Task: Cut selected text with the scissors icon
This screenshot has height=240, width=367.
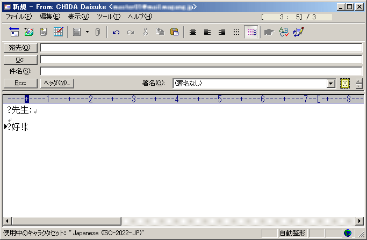Action: tap(145, 32)
